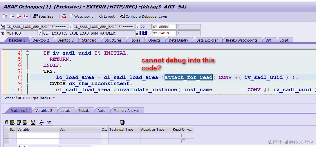Click the list icon with red minus bar
Image resolution: width=316 pixels, height=147 pixels.
coord(25,122)
